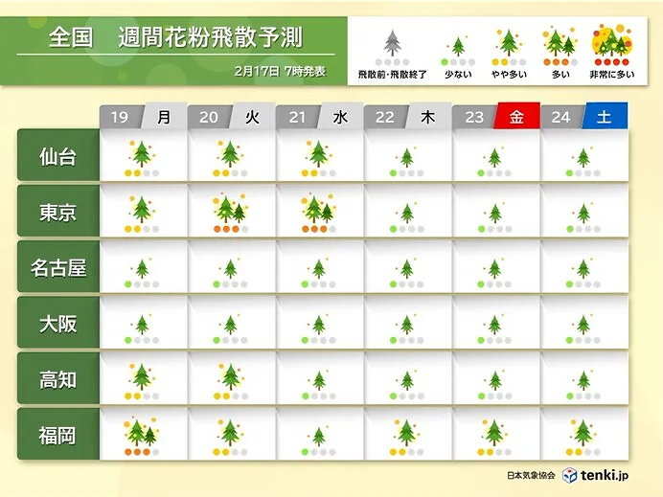The height and width of the screenshot is (497, 663).
Task: Click the level dots under 仙台 on the 20th
Action: coord(231,173)
